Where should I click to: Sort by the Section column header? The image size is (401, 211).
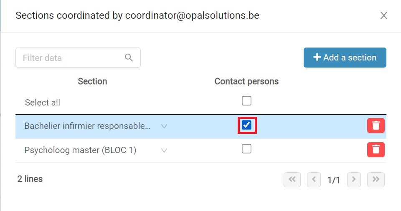coord(92,81)
